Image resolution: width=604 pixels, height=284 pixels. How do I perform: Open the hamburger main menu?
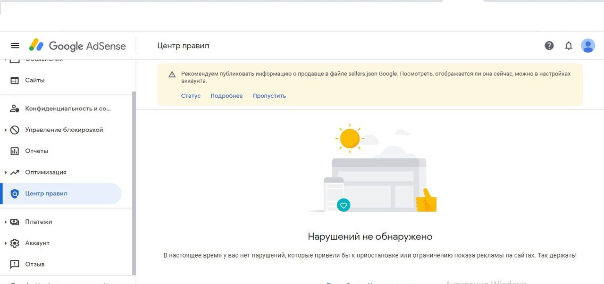point(15,46)
